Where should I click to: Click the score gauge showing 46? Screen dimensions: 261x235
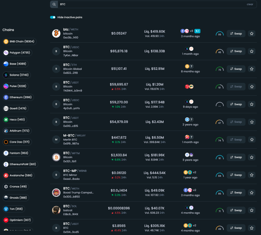pos(220,52)
